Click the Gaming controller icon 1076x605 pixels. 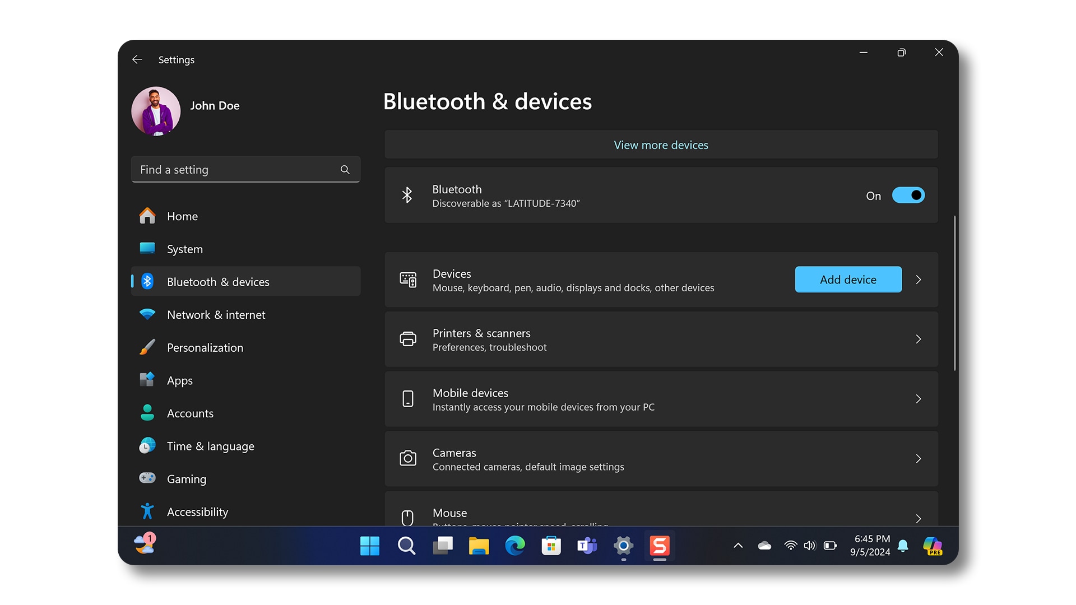pos(146,479)
